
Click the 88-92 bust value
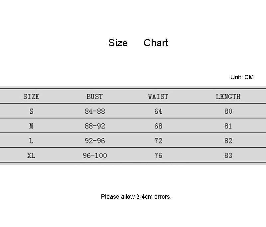click(95, 126)
